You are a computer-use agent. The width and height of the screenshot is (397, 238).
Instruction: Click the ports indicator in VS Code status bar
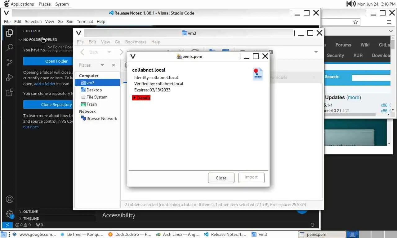pos(39,225)
